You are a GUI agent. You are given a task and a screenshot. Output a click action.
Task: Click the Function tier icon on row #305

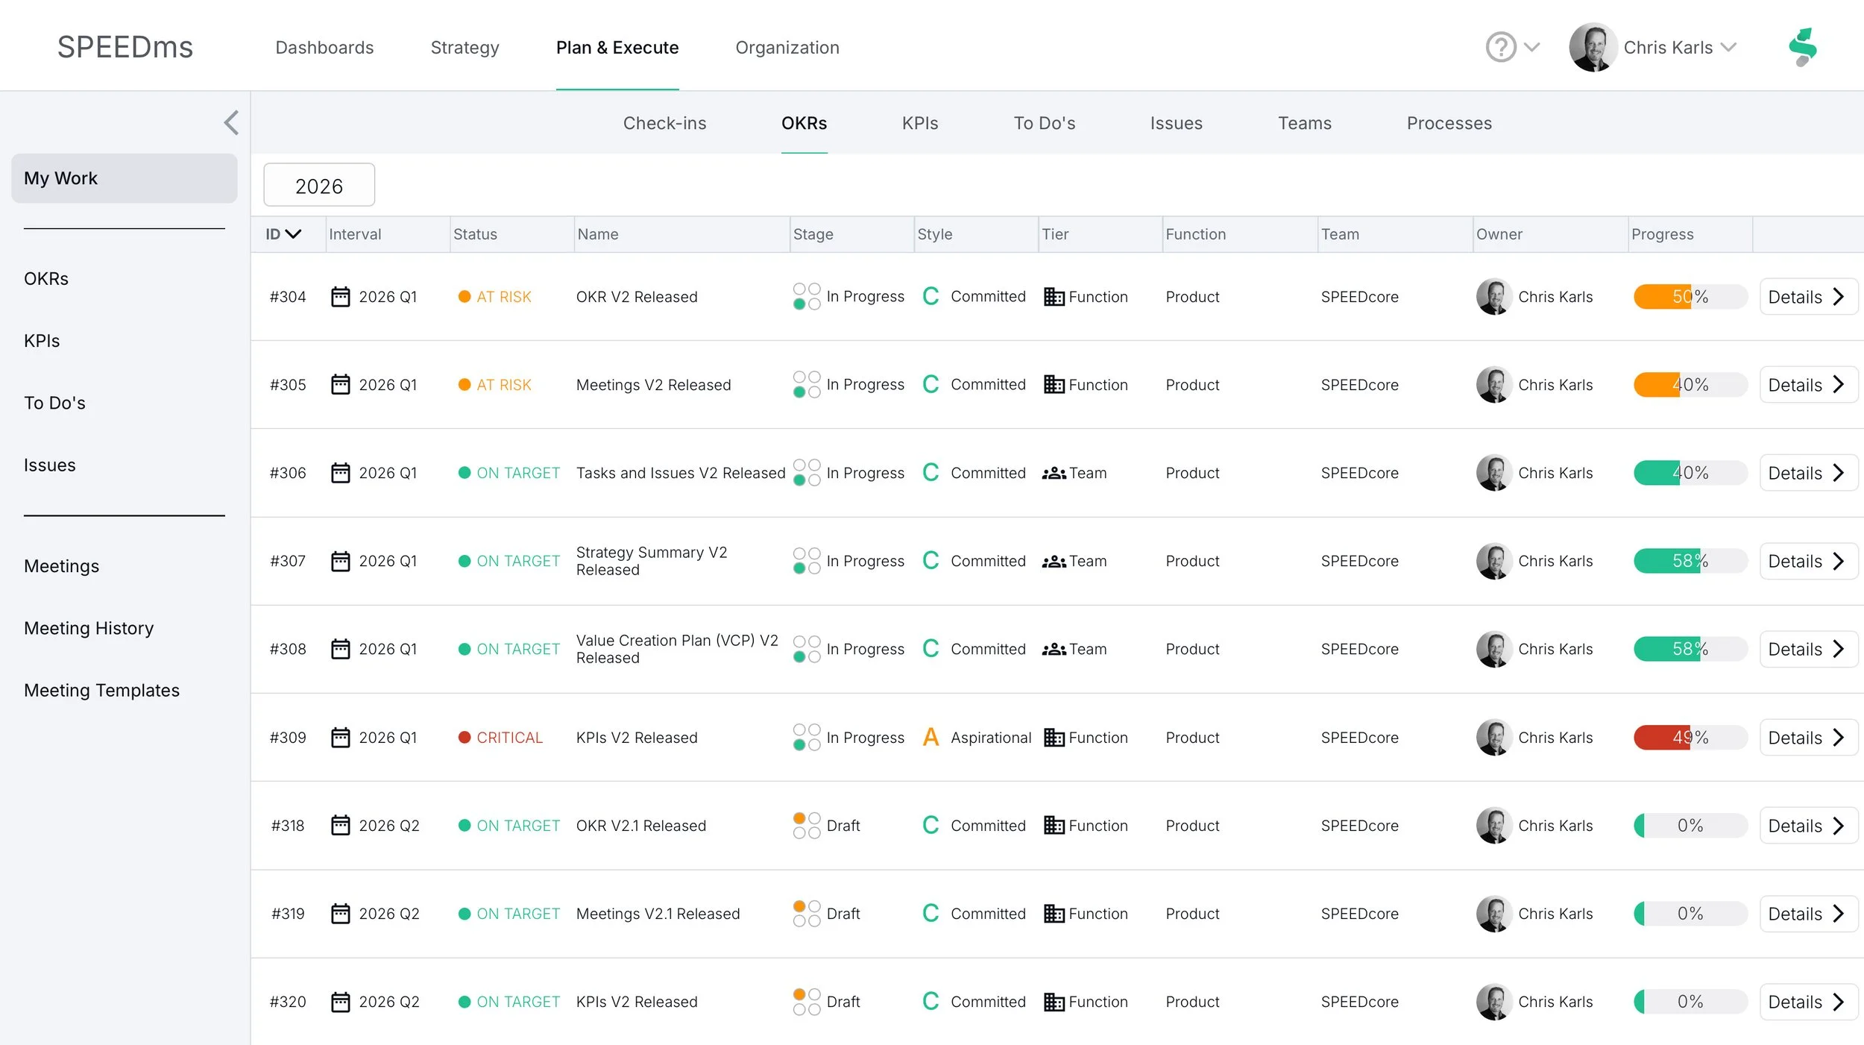[1054, 385]
